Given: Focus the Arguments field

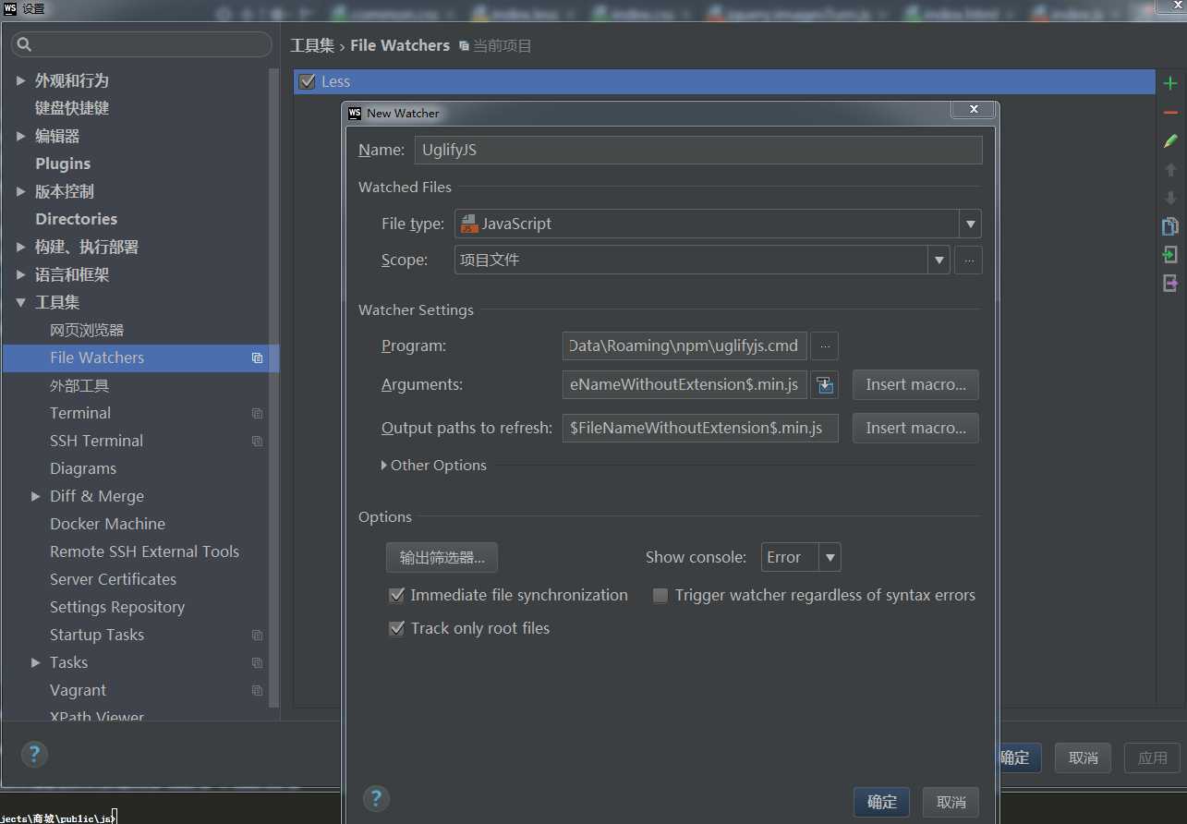Looking at the screenshot, I should [x=684, y=385].
